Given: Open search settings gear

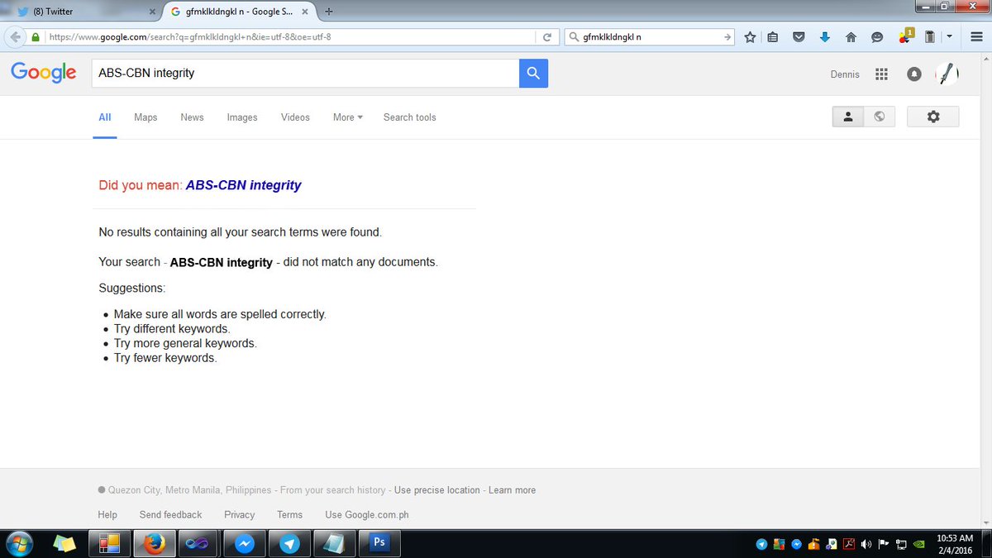Looking at the screenshot, I should click(x=933, y=117).
